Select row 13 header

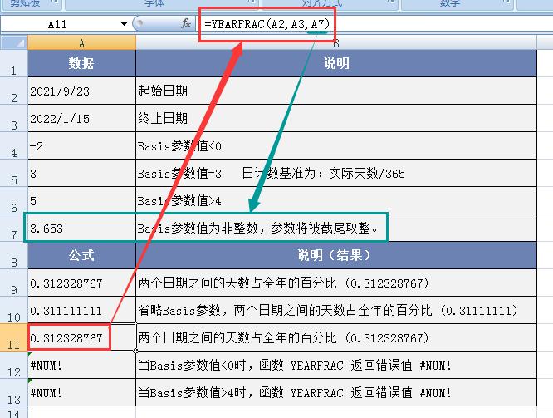tap(14, 392)
